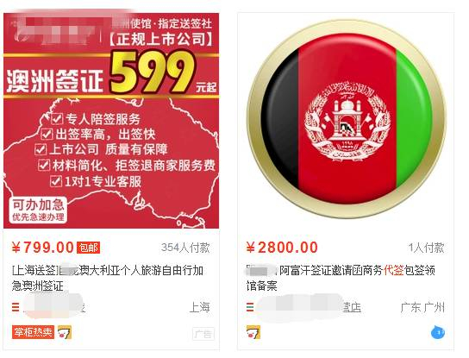Click the 掌柜热卖 badge
The width and height of the screenshot is (469, 358).
(34, 332)
